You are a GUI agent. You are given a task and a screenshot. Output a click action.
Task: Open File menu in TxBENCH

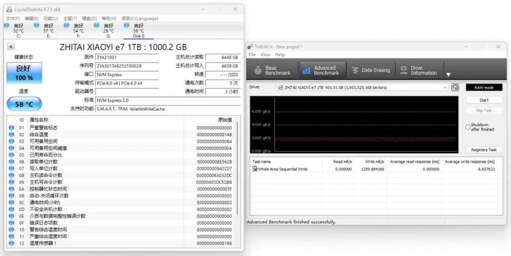coord(252,55)
